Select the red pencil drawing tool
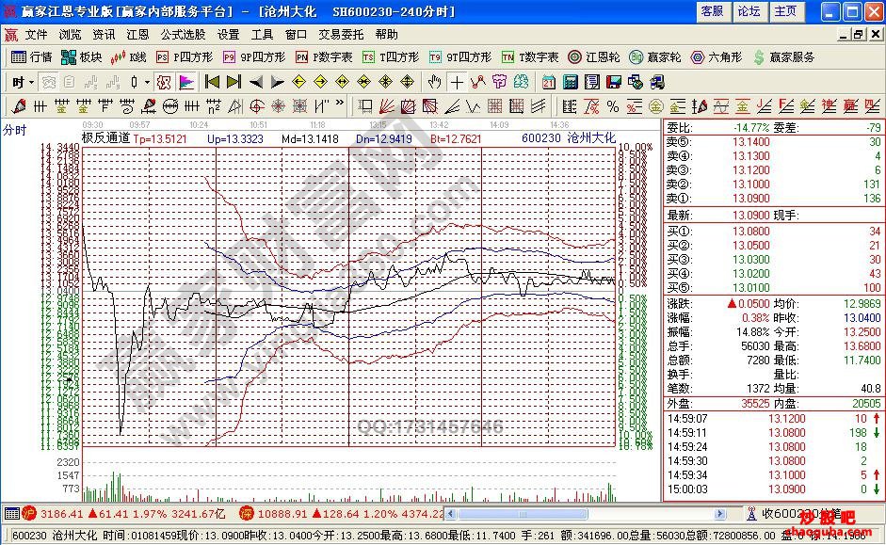Screen dimensions: 886x545 point(19,106)
